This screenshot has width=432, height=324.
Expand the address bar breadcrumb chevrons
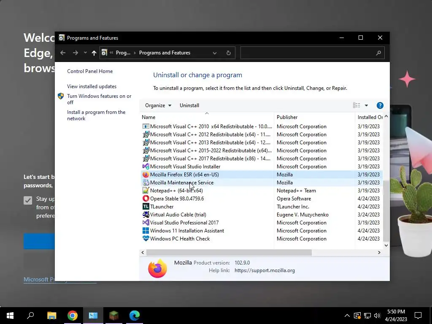click(111, 53)
